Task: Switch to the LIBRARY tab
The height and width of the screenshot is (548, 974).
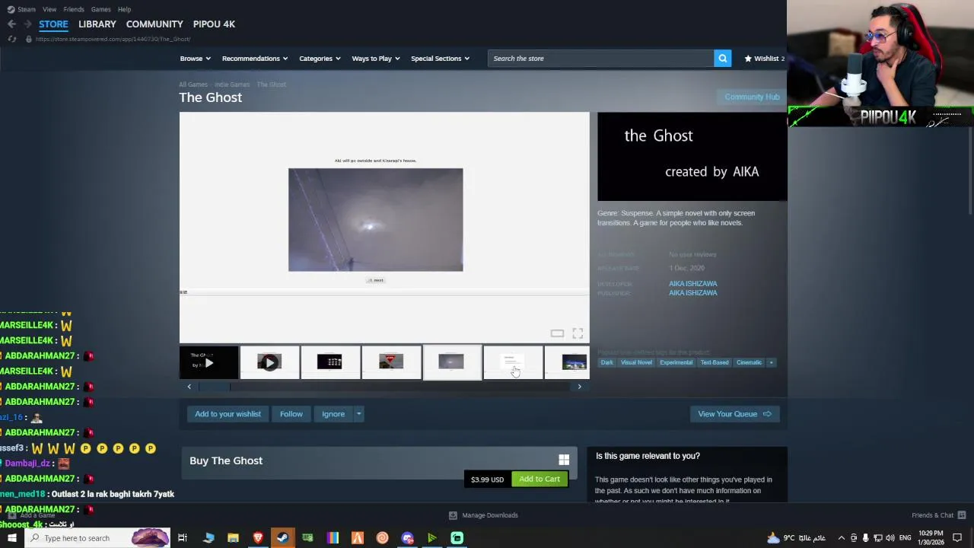Action: [97, 24]
